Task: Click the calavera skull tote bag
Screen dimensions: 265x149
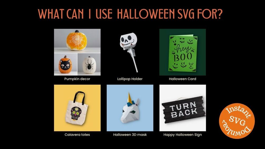Action: 77,108
